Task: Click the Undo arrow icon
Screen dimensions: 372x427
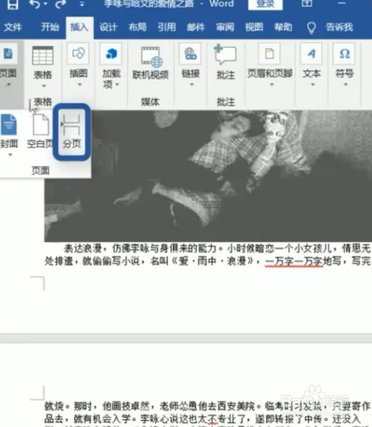Action: point(34,4)
